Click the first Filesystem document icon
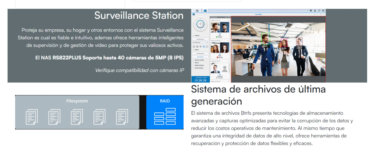 pyautogui.click(x=32, y=117)
